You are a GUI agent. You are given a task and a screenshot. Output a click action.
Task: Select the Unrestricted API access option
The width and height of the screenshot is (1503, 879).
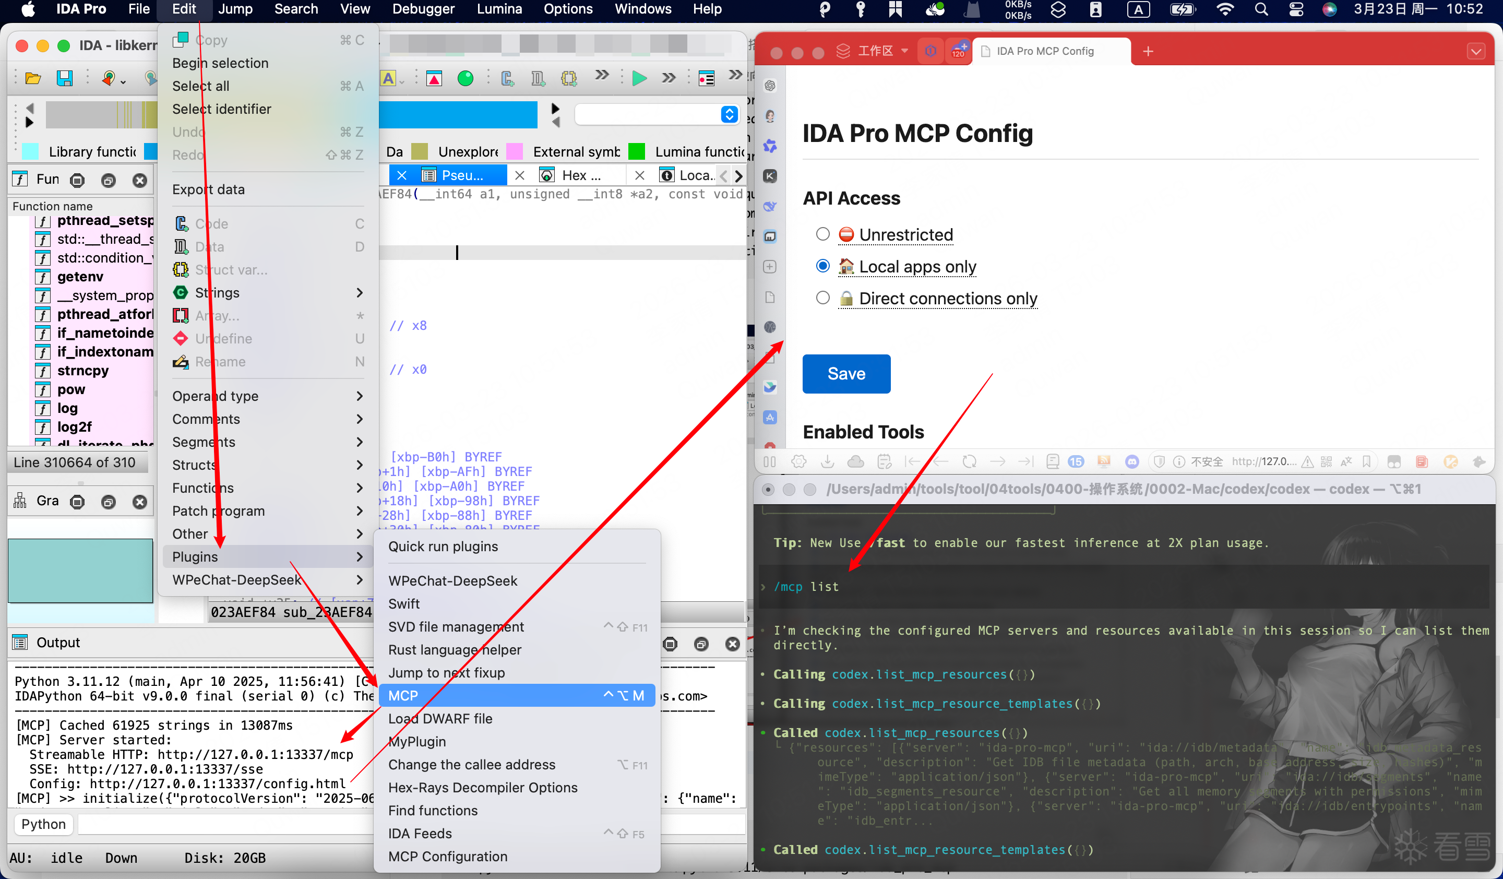822,234
